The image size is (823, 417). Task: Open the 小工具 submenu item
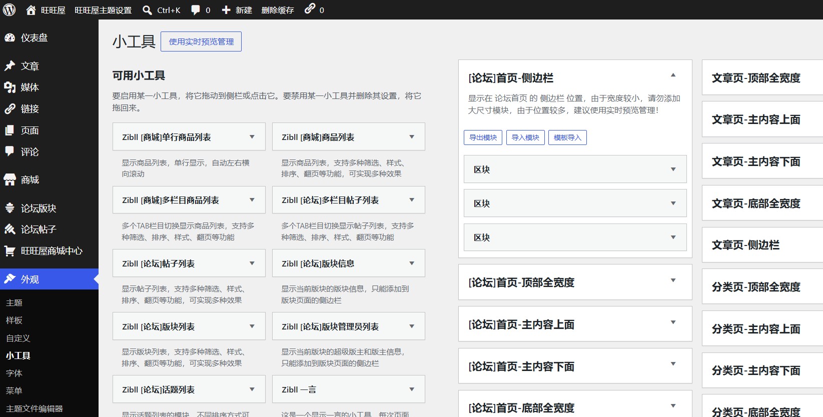click(18, 355)
